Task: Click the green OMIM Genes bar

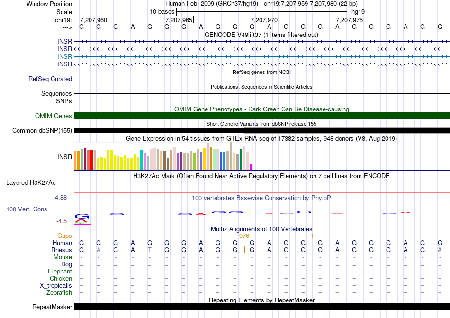Action: tap(261, 116)
